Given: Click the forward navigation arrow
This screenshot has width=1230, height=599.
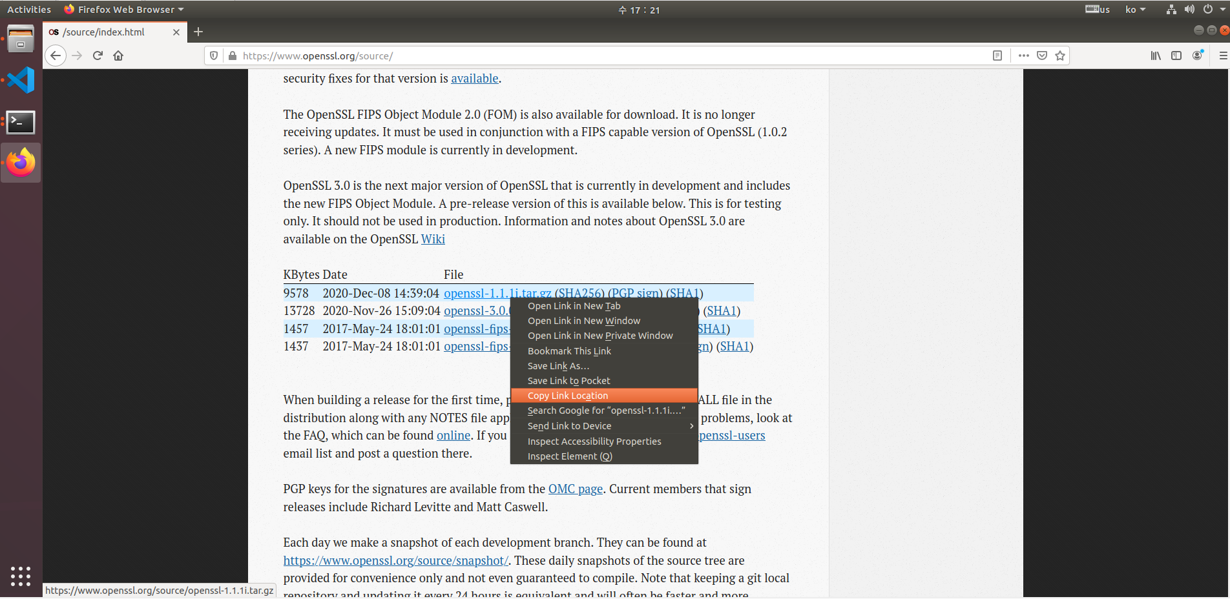Looking at the screenshot, I should pos(77,56).
